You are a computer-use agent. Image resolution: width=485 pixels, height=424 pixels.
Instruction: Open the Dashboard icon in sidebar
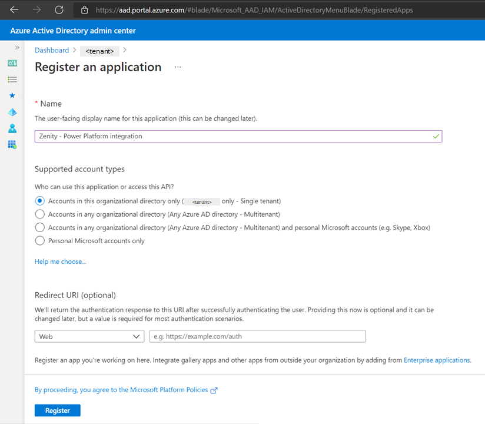pyautogui.click(x=12, y=63)
